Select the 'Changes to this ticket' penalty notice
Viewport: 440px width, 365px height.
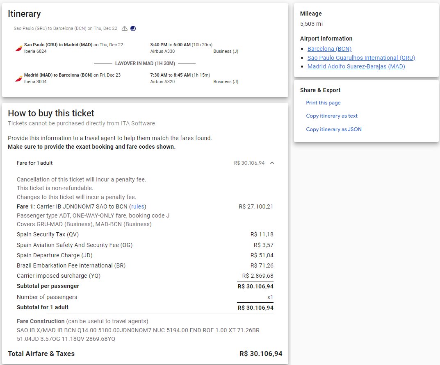76,197
